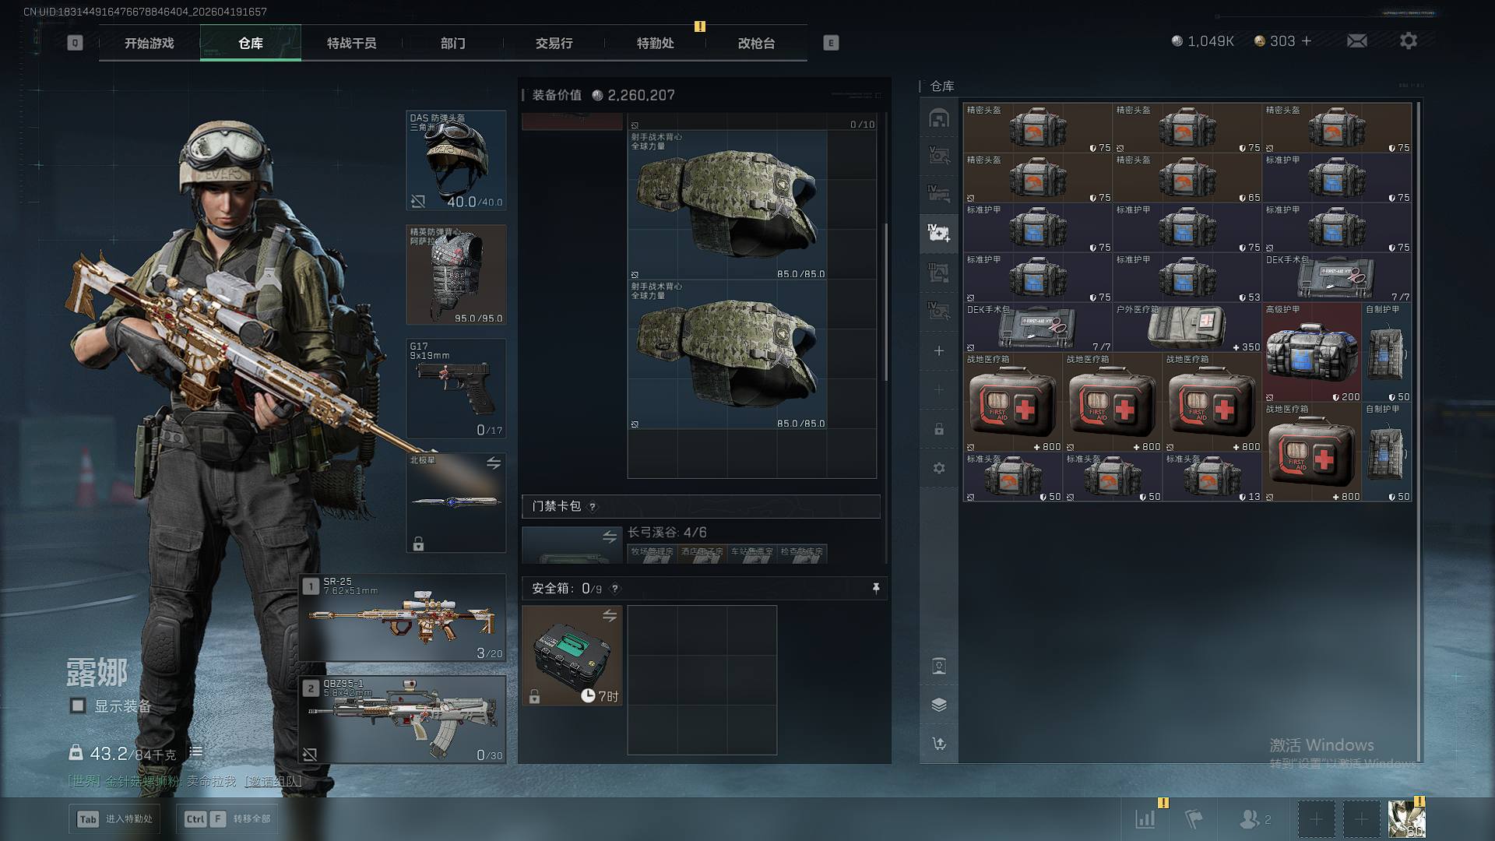The image size is (1495, 841).
Task: Switch to the 特勤处 tab
Action: pos(655,44)
